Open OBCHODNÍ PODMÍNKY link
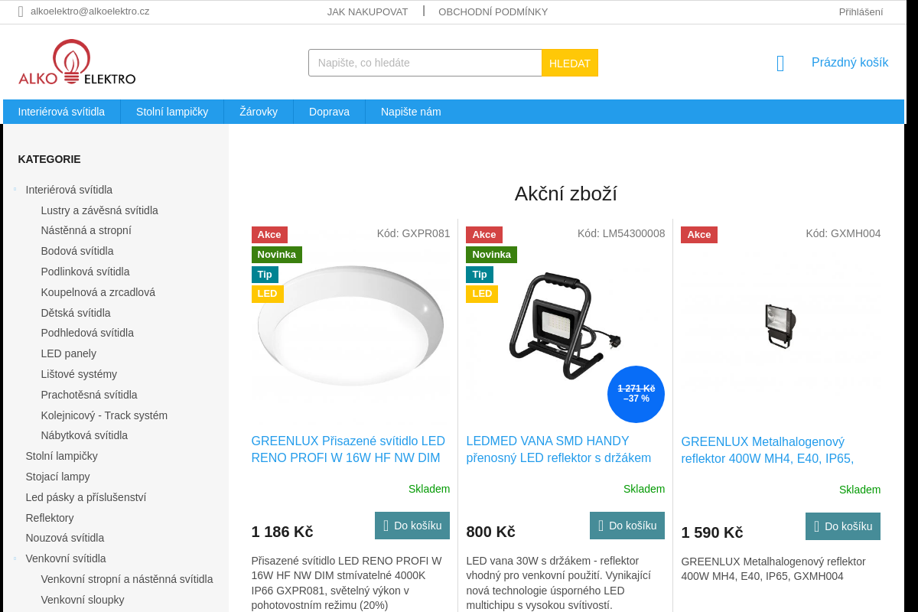 [493, 11]
